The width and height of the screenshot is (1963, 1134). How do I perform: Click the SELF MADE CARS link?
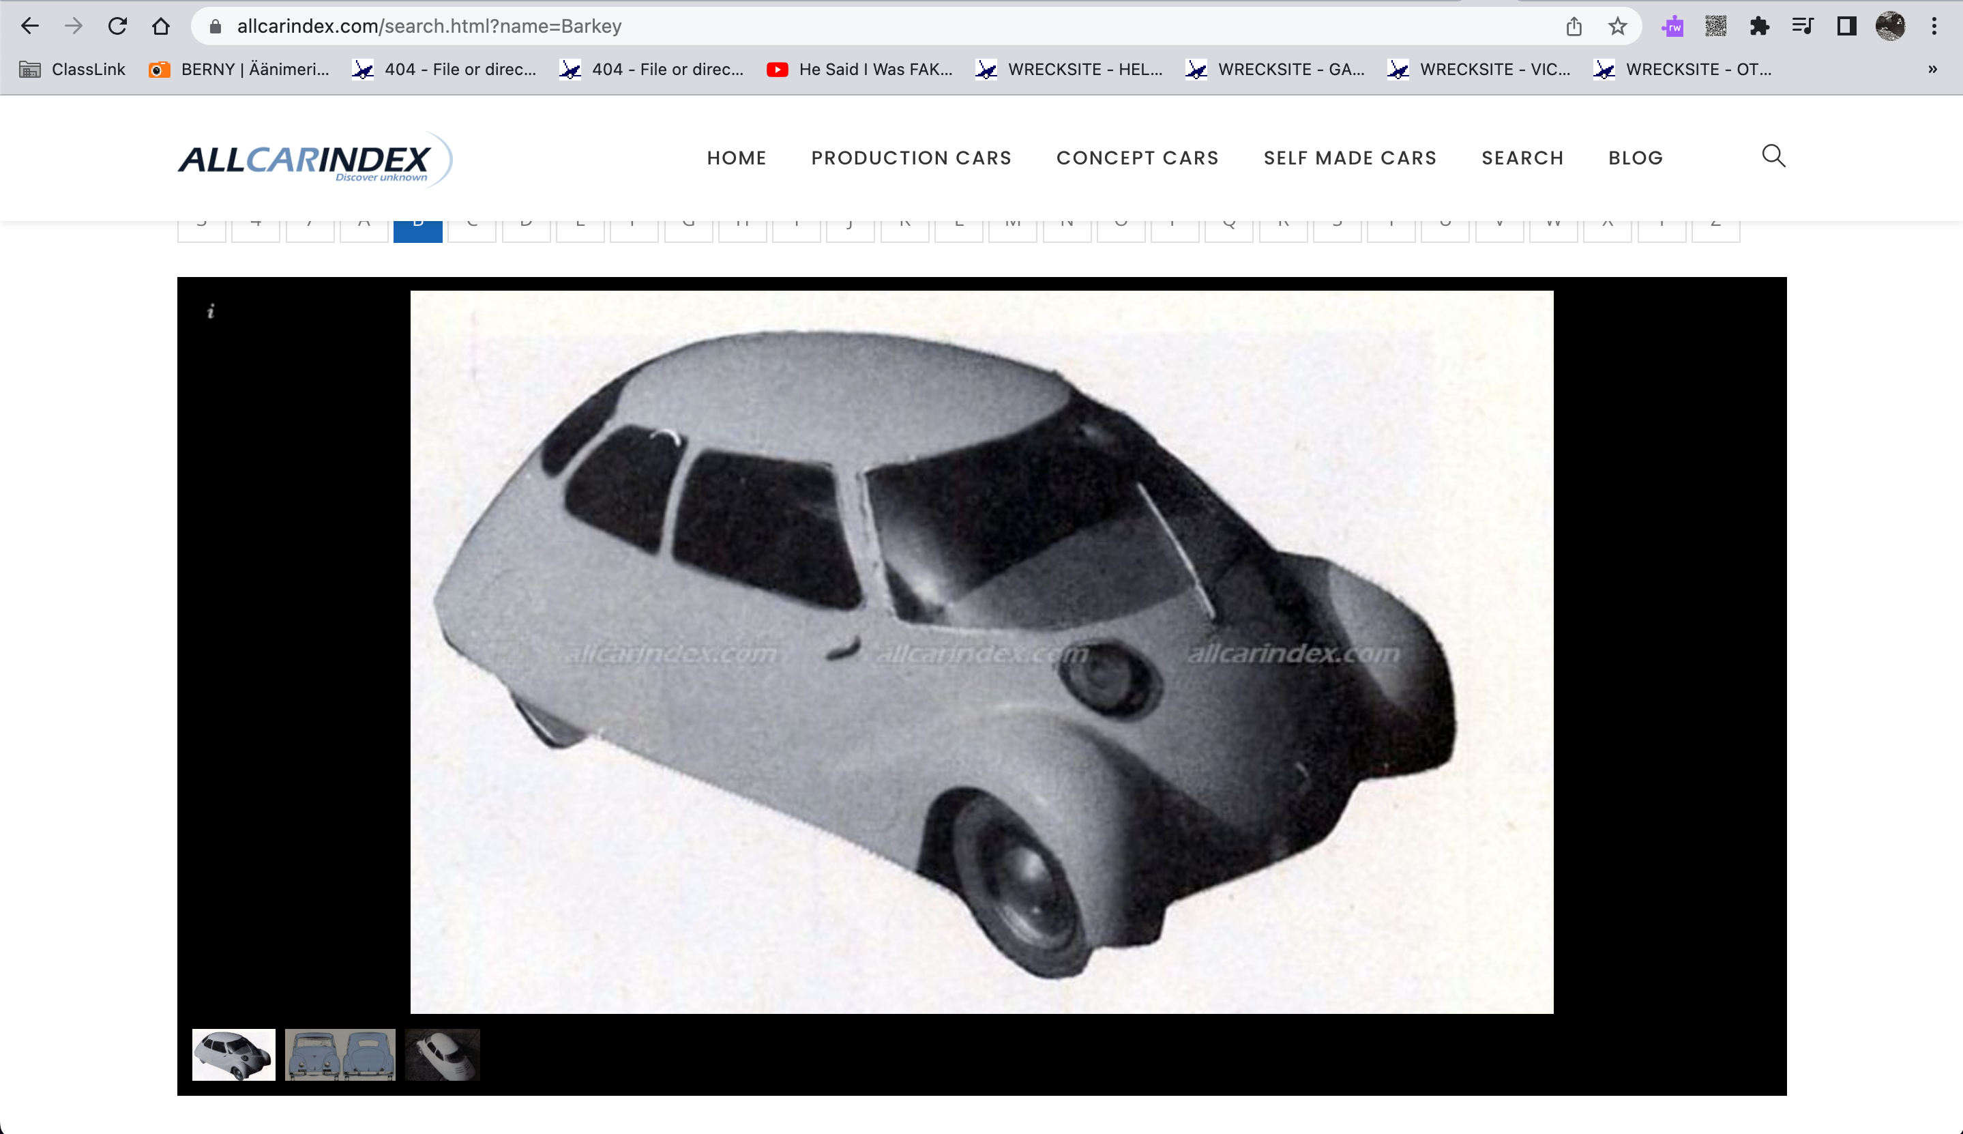pyautogui.click(x=1350, y=158)
